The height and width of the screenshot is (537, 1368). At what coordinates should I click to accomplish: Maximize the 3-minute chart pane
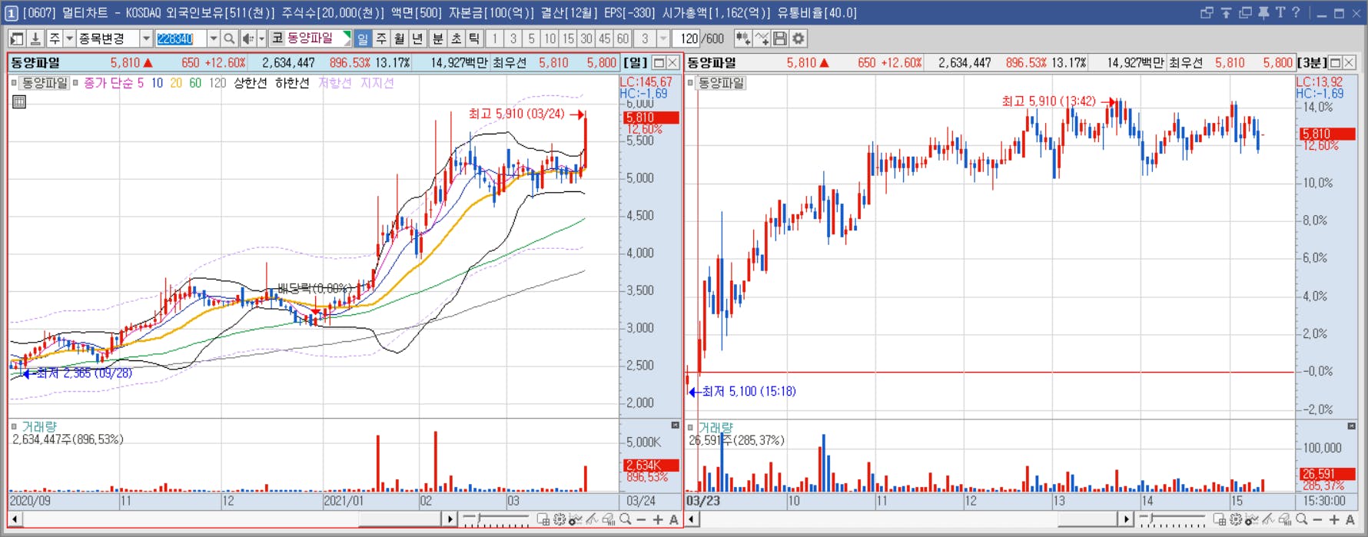[1335, 63]
